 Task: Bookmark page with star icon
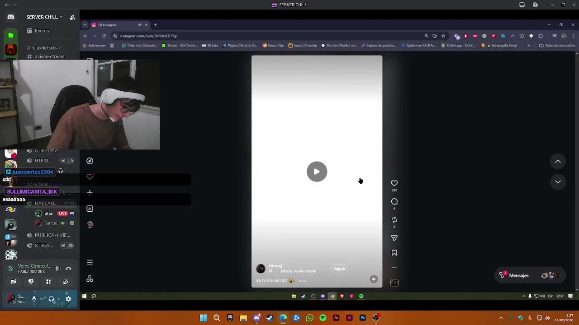click(x=443, y=36)
